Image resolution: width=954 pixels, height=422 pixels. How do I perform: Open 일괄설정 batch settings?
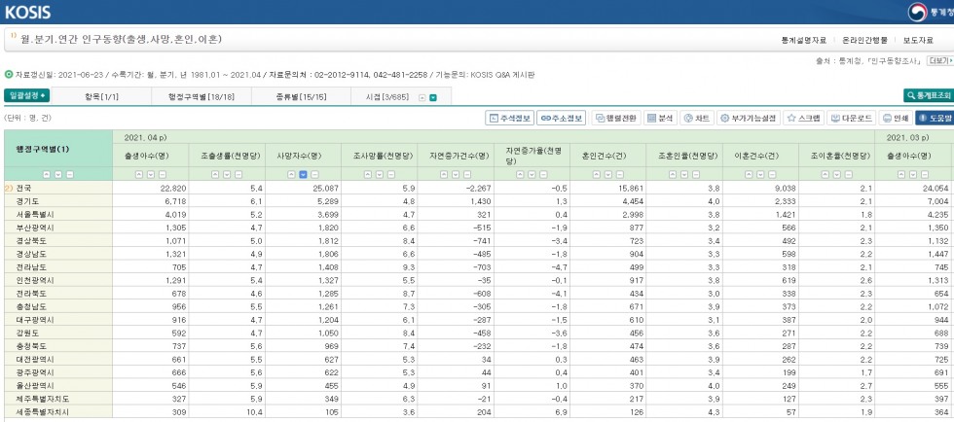tap(27, 95)
